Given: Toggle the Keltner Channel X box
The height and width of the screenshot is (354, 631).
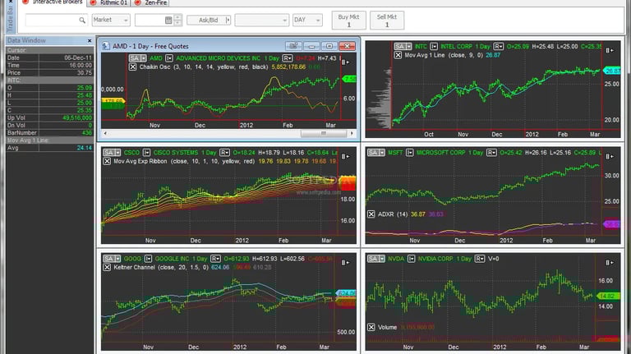Looking at the screenshot, I should point(107,267).
